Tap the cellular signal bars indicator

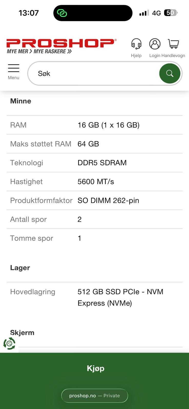144,13
